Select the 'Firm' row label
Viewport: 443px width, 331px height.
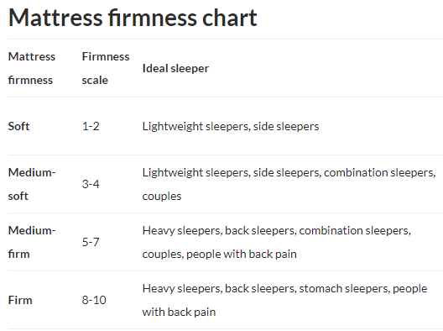coord(20,300)
